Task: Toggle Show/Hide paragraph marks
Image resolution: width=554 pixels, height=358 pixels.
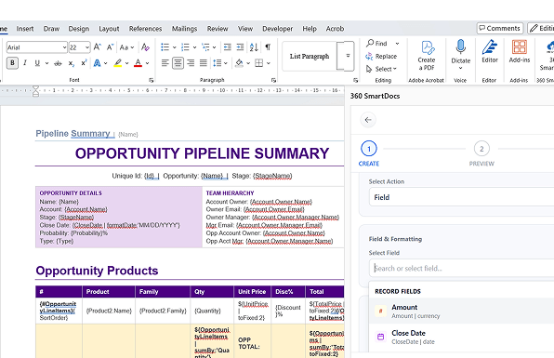Action: click(x=268, y=47)
